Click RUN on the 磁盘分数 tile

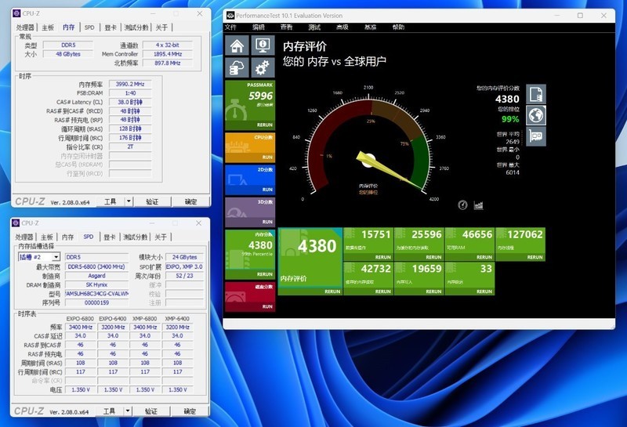click(x=267, y=306)
